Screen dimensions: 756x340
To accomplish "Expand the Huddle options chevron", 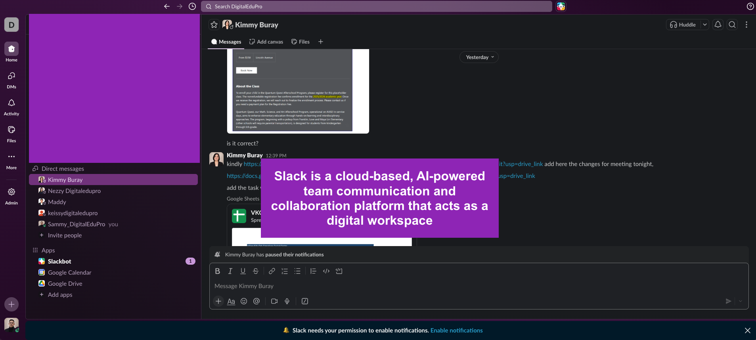I will (705, 25).
